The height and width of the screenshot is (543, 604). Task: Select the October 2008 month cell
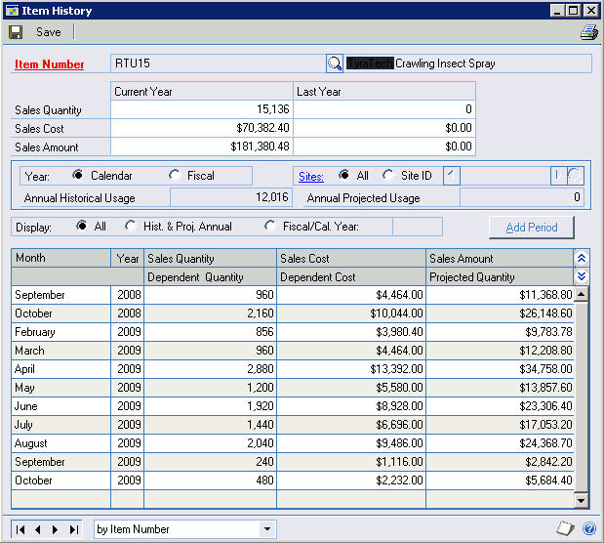(61, 313)
